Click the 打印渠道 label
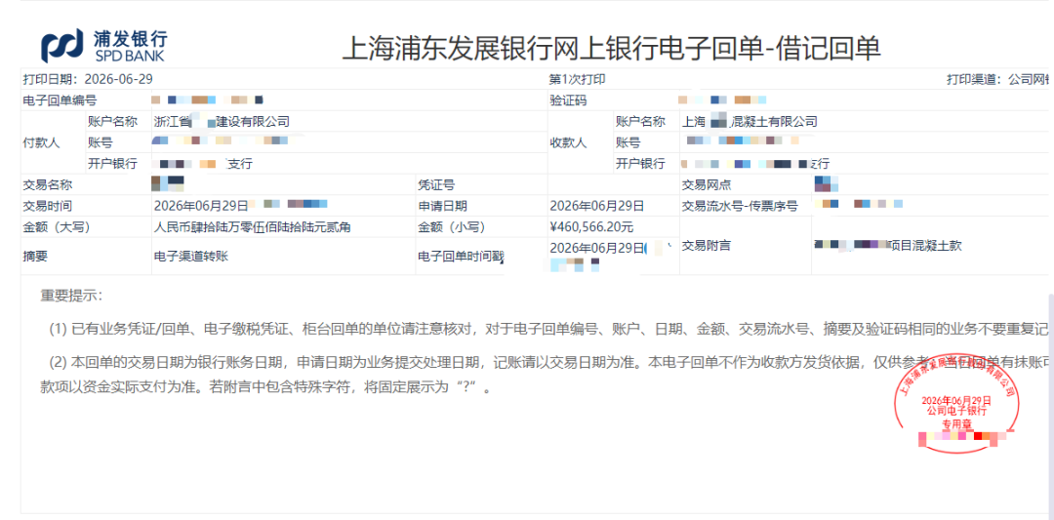This screenshot has width=1054, height=520. pos(973,79)
